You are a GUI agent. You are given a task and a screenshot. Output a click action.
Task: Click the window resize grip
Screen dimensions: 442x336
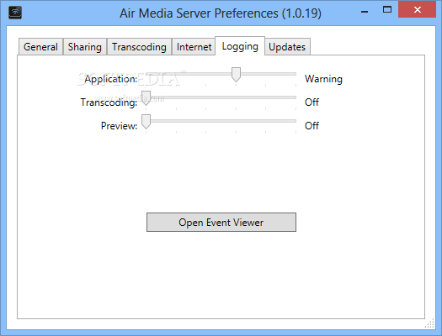(429, 323)
